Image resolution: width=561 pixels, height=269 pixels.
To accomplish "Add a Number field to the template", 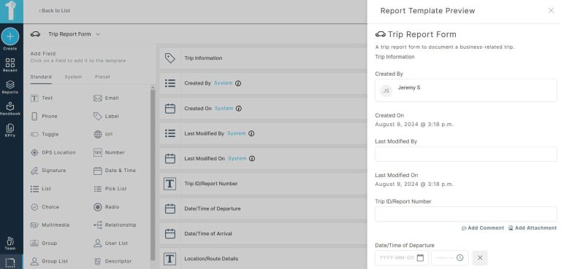I will pyautogui.click(x=109, y=152).
